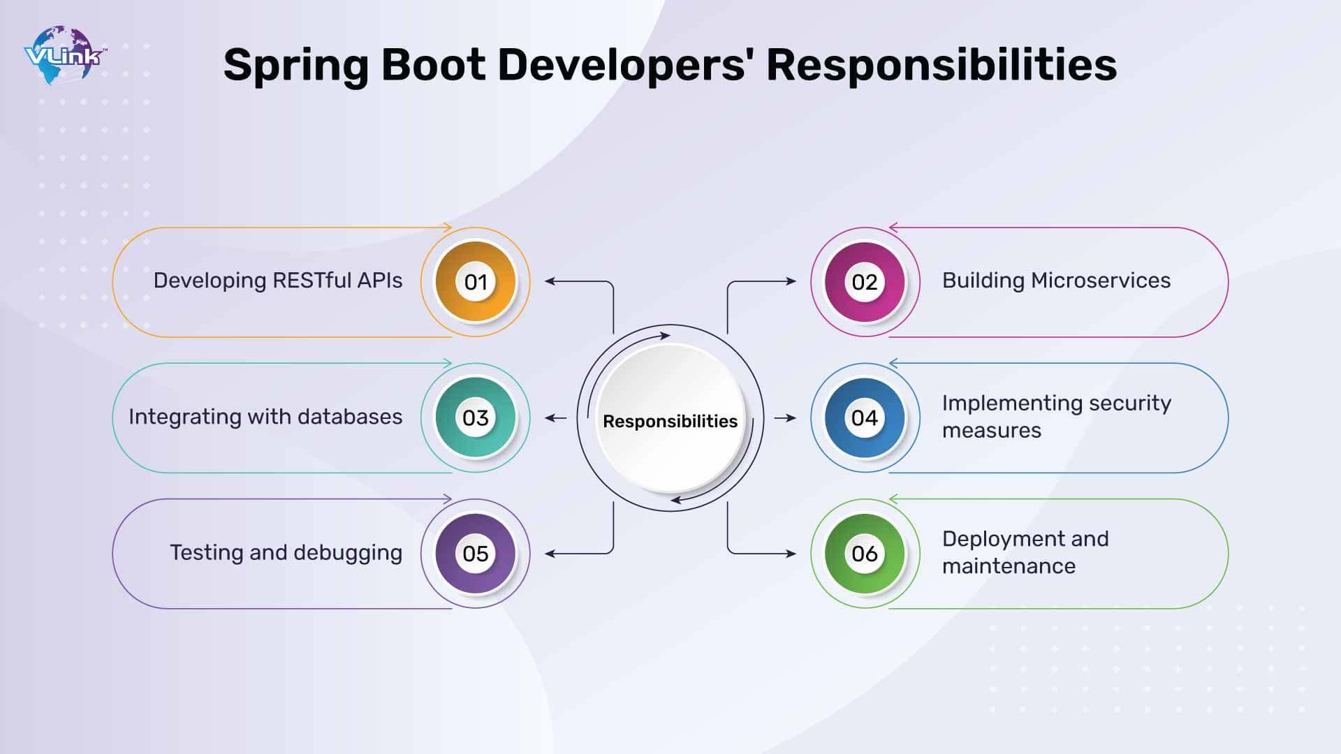Click the blue 04 circle badge
Screen dimensions: 1341x754
[x=865, y=417]
